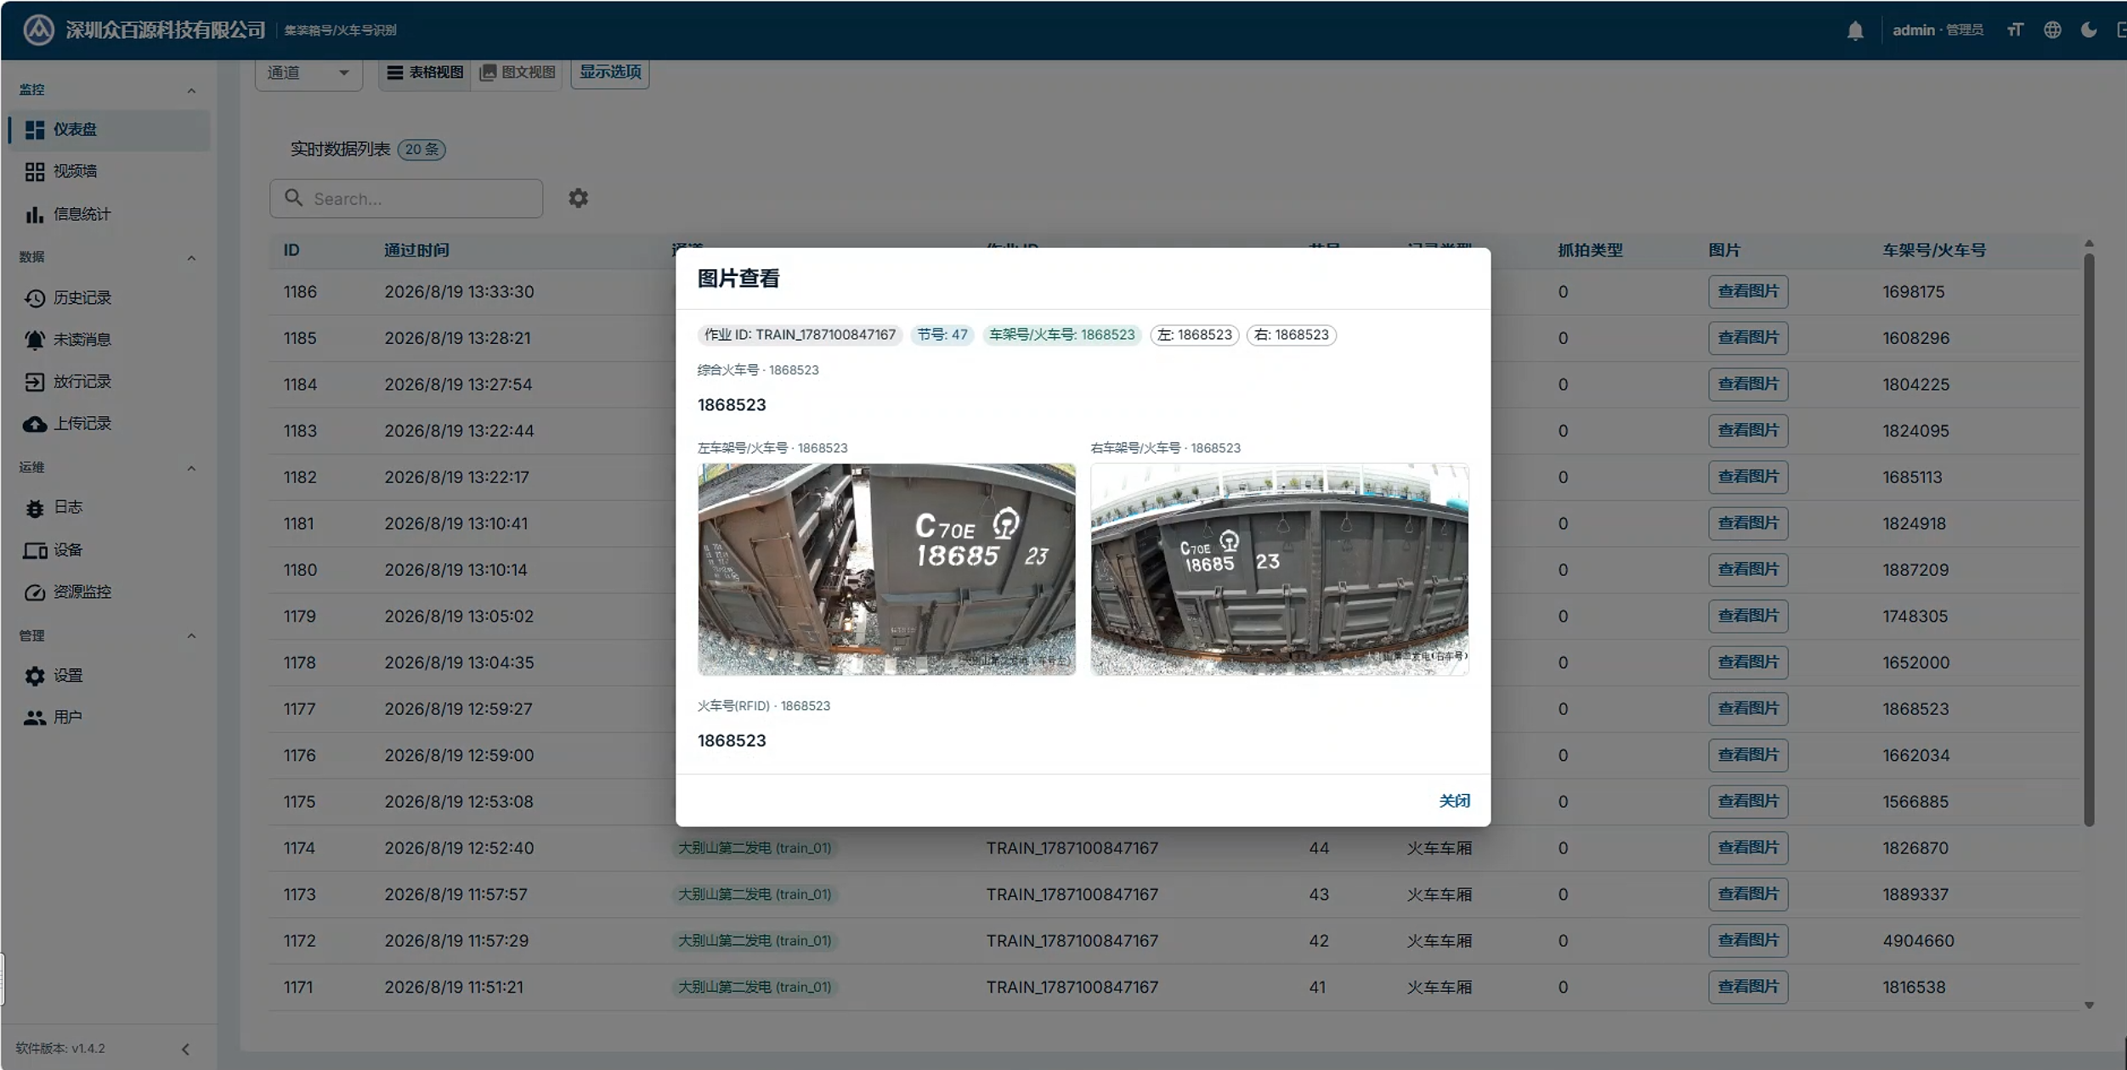
Task: Collapse the 监控 sidebar section
Action: (191, 91)
